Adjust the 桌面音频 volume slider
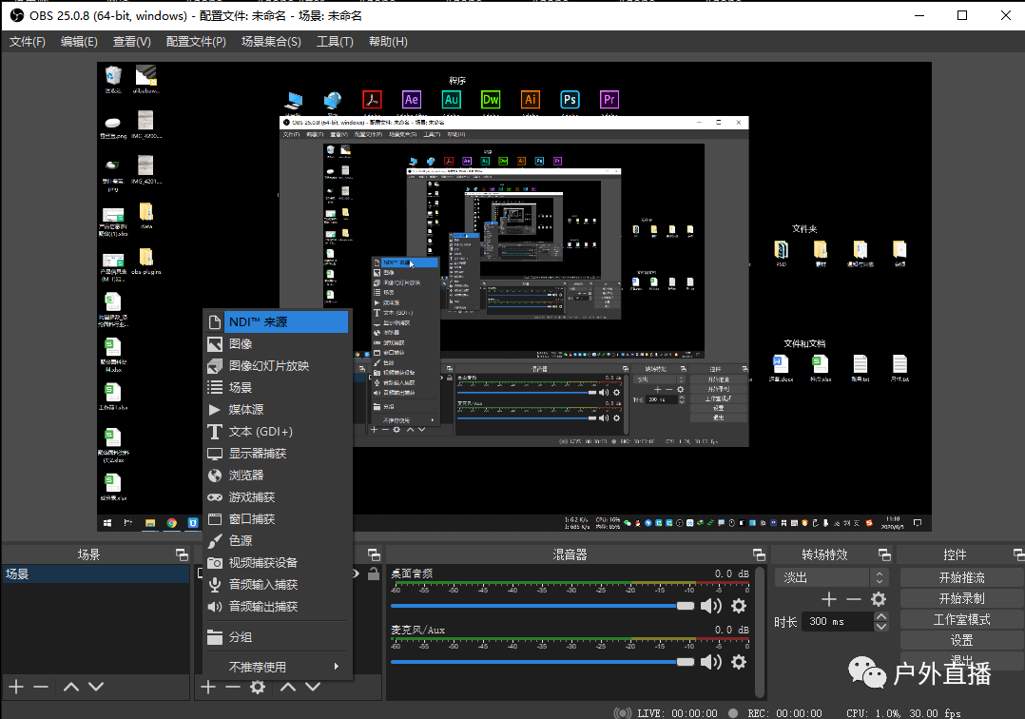This screenshot has width=1025, height=719. click(x=542, y=606)
